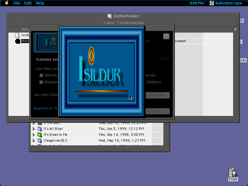Click the Trash icon on the desktop
The width and height of the screenshot is (248, 186).
pyautogui.click(x=232, y=172)
